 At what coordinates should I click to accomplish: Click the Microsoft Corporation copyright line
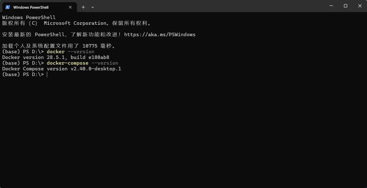[76, 23]
